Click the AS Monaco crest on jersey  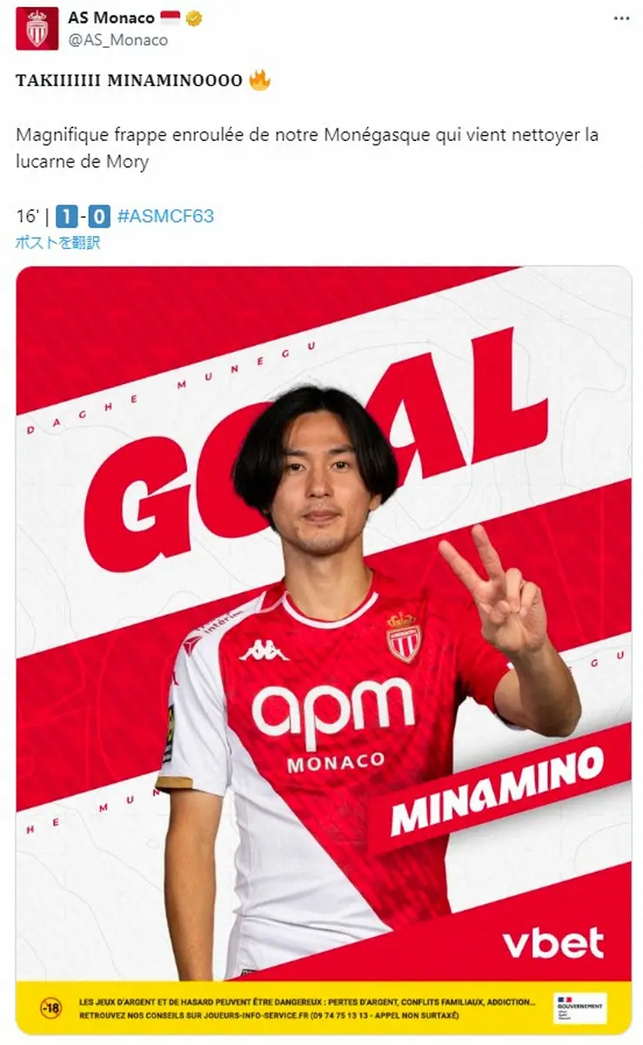tap(405, 637)
